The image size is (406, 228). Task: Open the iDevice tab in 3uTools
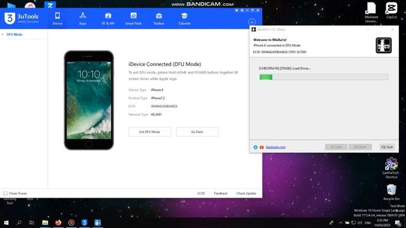coord(58,18)
